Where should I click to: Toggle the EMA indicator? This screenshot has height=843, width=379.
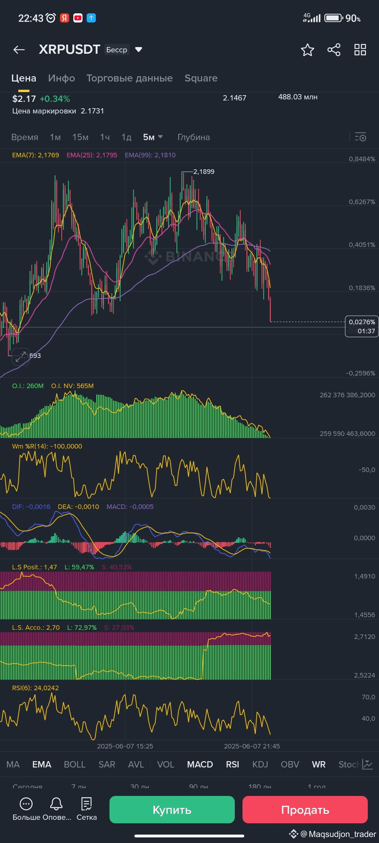(x=42, y=764)
